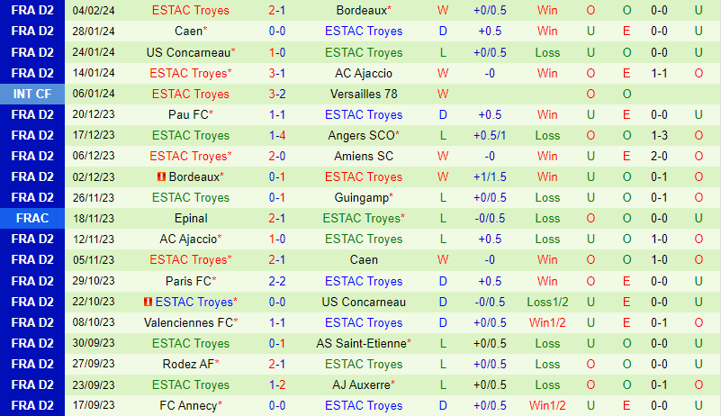Open the FRAC competition label
This screenshot has width=721, height=416.
pyautogui.click(x=33, y=218)
